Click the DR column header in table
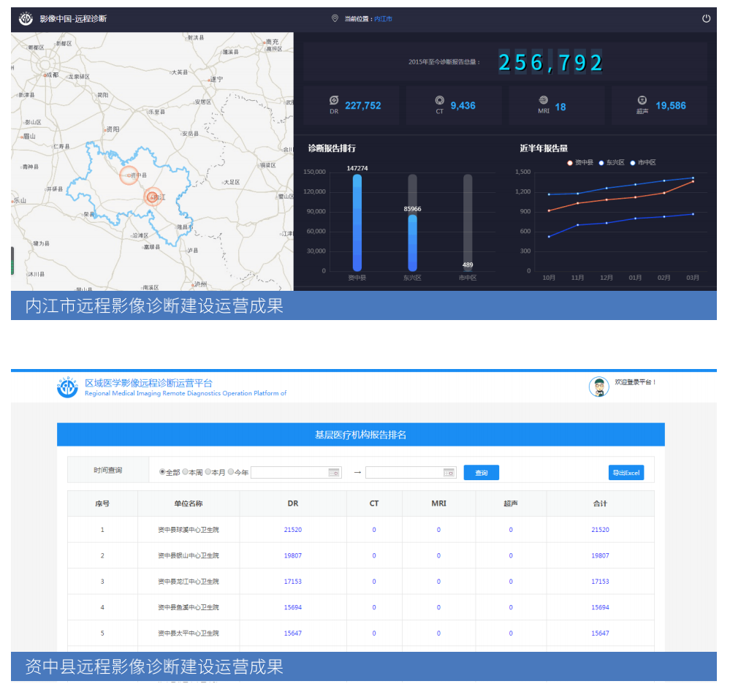The height and width of the screenshot is (692, 730). click(292, 503)
